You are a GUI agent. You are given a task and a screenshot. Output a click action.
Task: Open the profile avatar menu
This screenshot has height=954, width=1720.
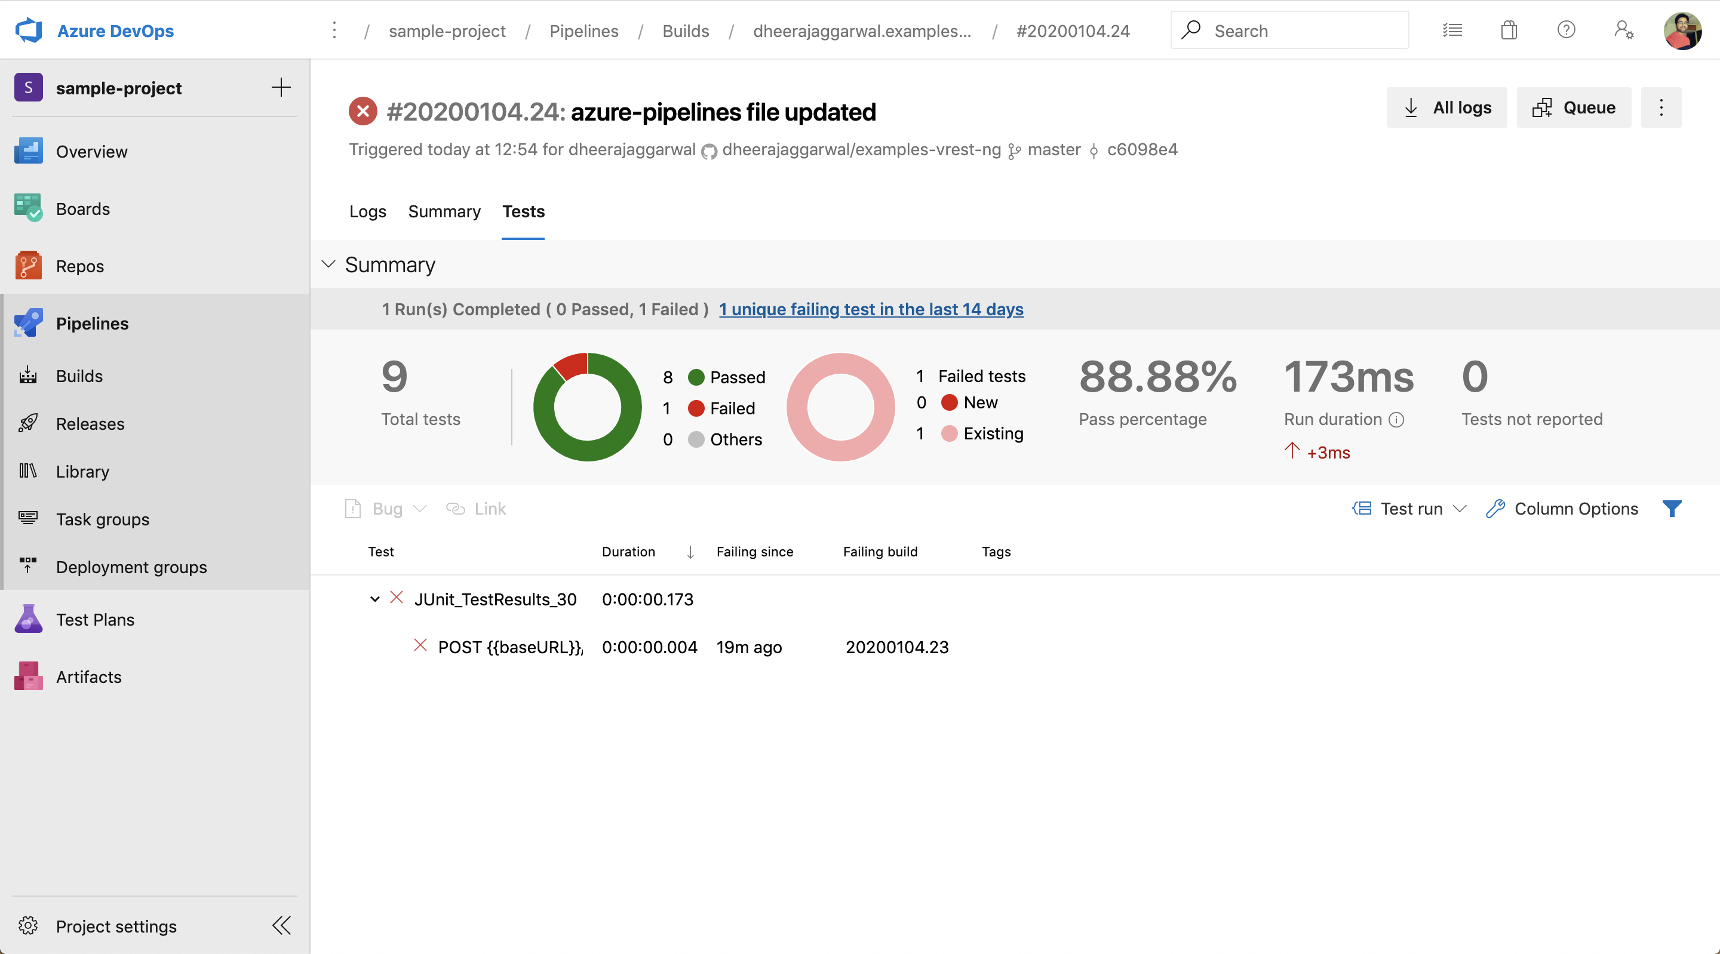(1682, 30)
